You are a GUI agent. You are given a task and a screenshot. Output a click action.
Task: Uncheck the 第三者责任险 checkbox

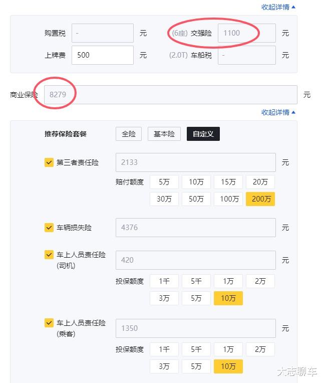coord(49,162)
